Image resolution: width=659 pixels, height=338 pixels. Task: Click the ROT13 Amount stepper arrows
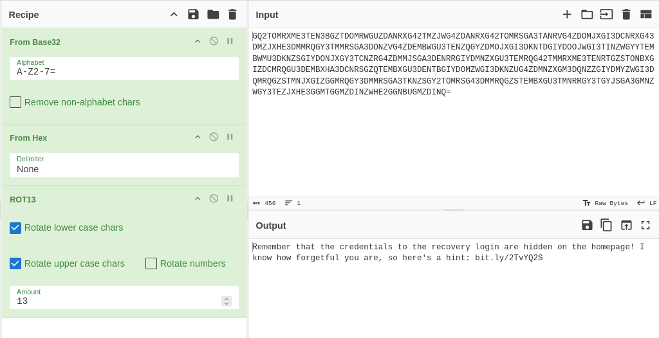pyautogui.click(x=227, y=301)
